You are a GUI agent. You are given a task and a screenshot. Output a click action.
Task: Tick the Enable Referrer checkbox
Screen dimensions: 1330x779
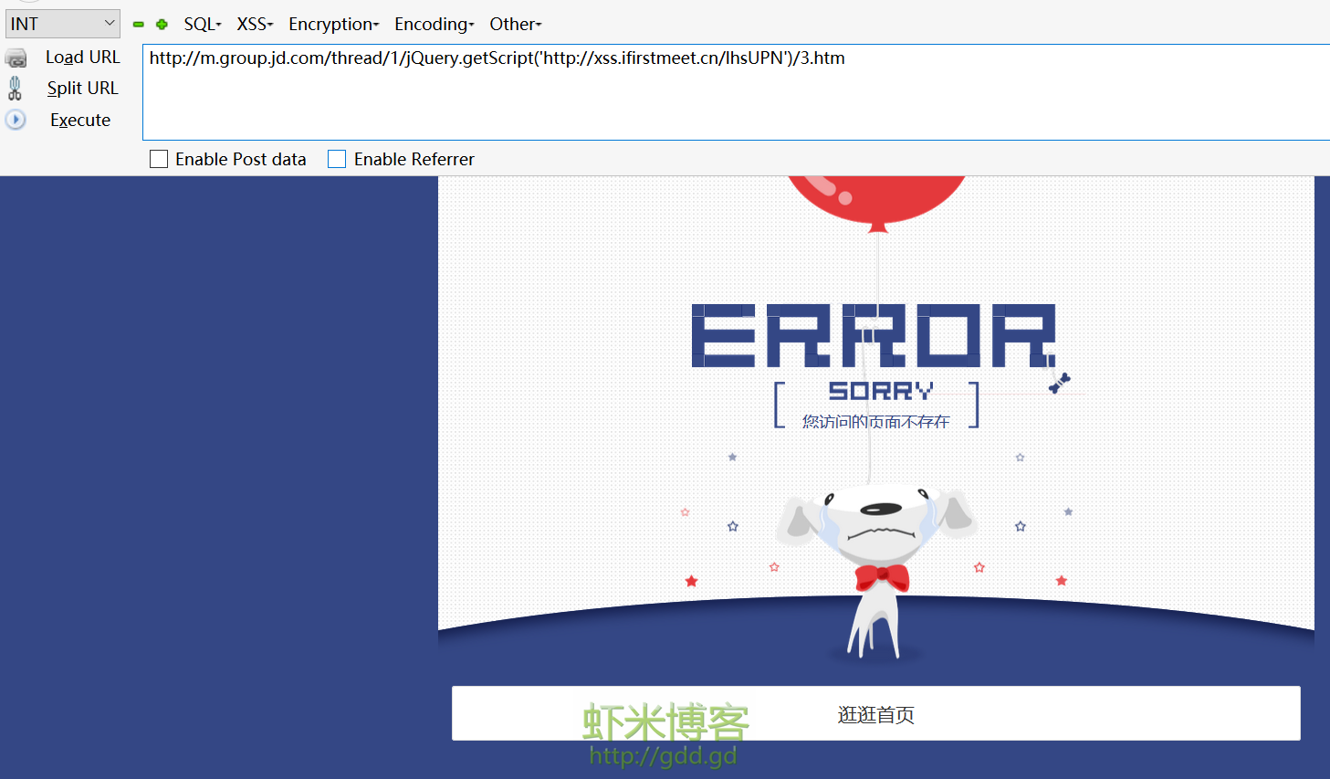337,160
